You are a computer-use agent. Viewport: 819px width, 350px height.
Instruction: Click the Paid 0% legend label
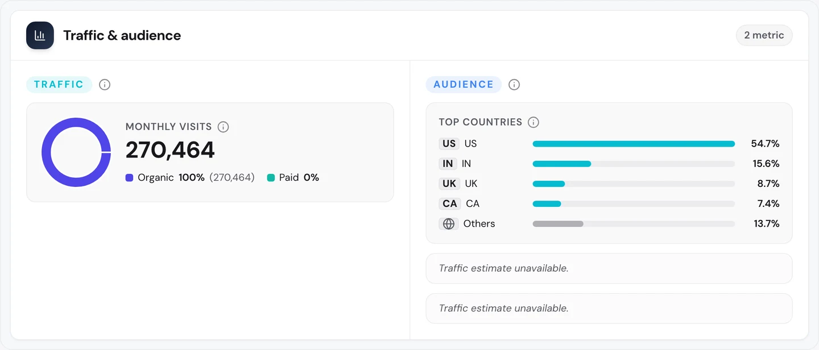point(299,178)
